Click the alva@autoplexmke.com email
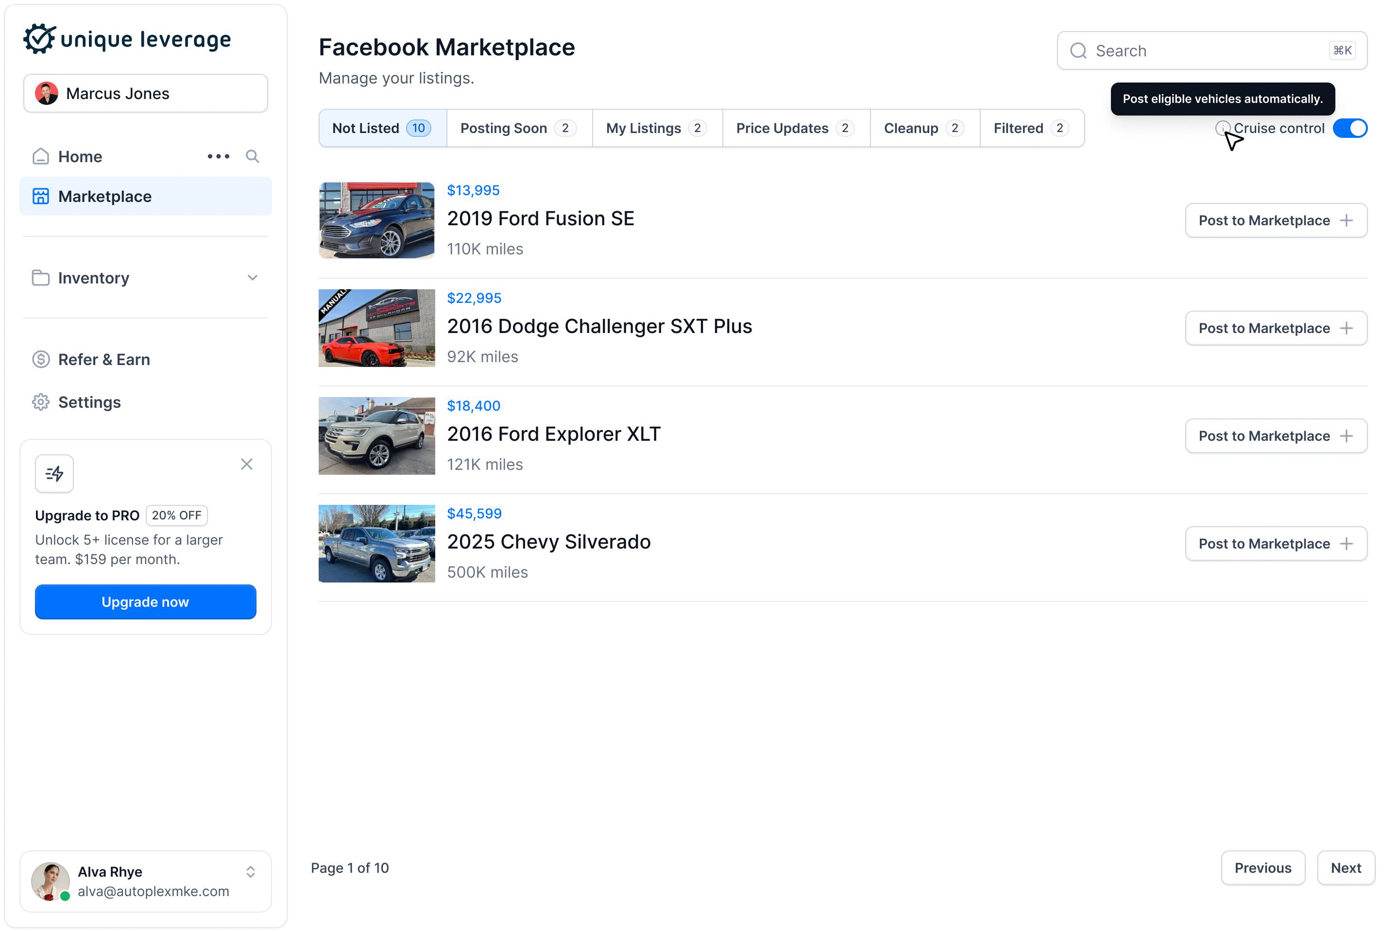The width and height of the screenshot is (1399, 932). 154,891
